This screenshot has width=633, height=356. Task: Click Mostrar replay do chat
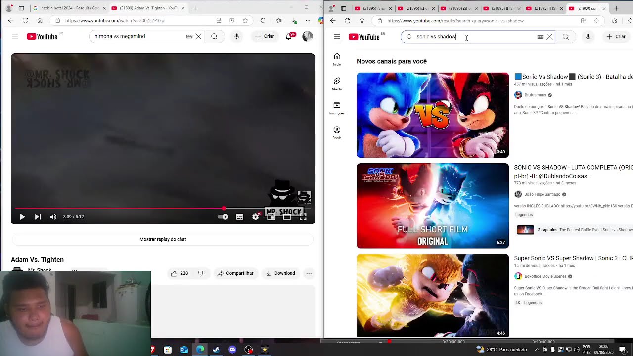[163, 239]
